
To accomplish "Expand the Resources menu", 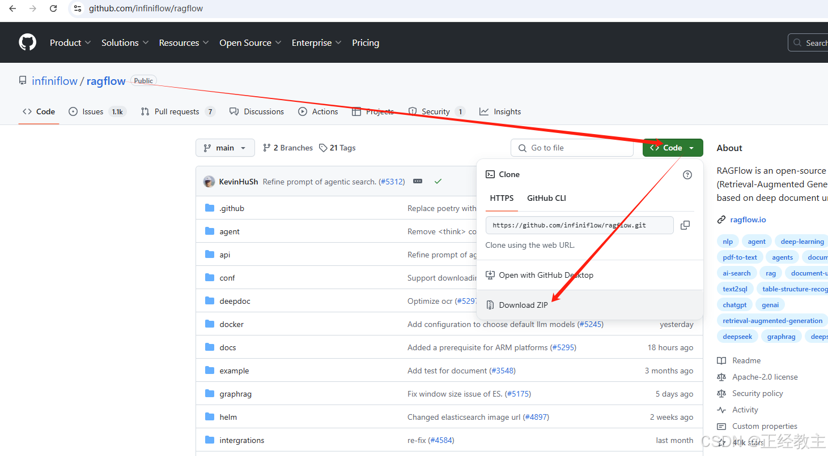I will point(184,43).
